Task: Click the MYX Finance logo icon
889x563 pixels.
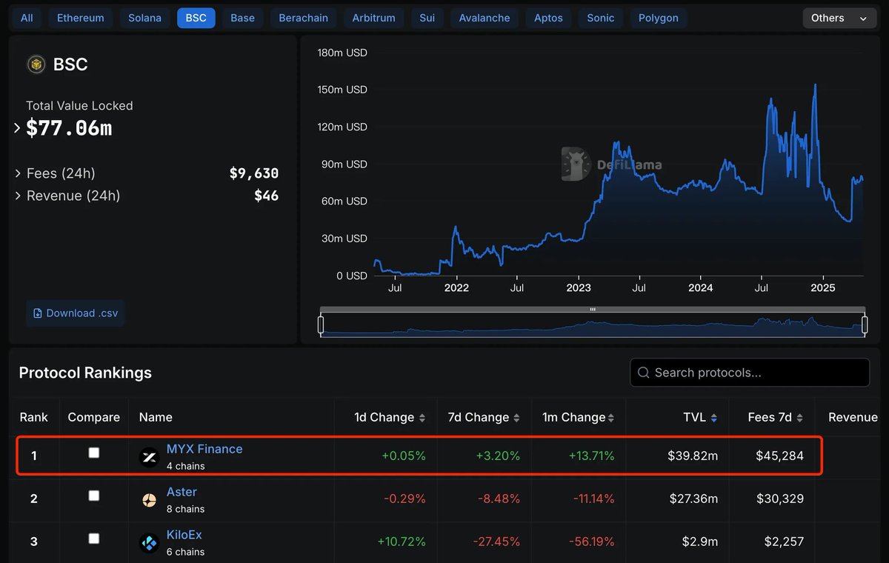Action: click(150, 457)
